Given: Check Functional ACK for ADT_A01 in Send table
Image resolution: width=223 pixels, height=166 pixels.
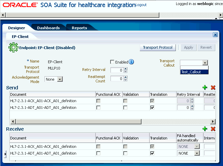Looking at the screenshot, I should click(x=98, y=108).
